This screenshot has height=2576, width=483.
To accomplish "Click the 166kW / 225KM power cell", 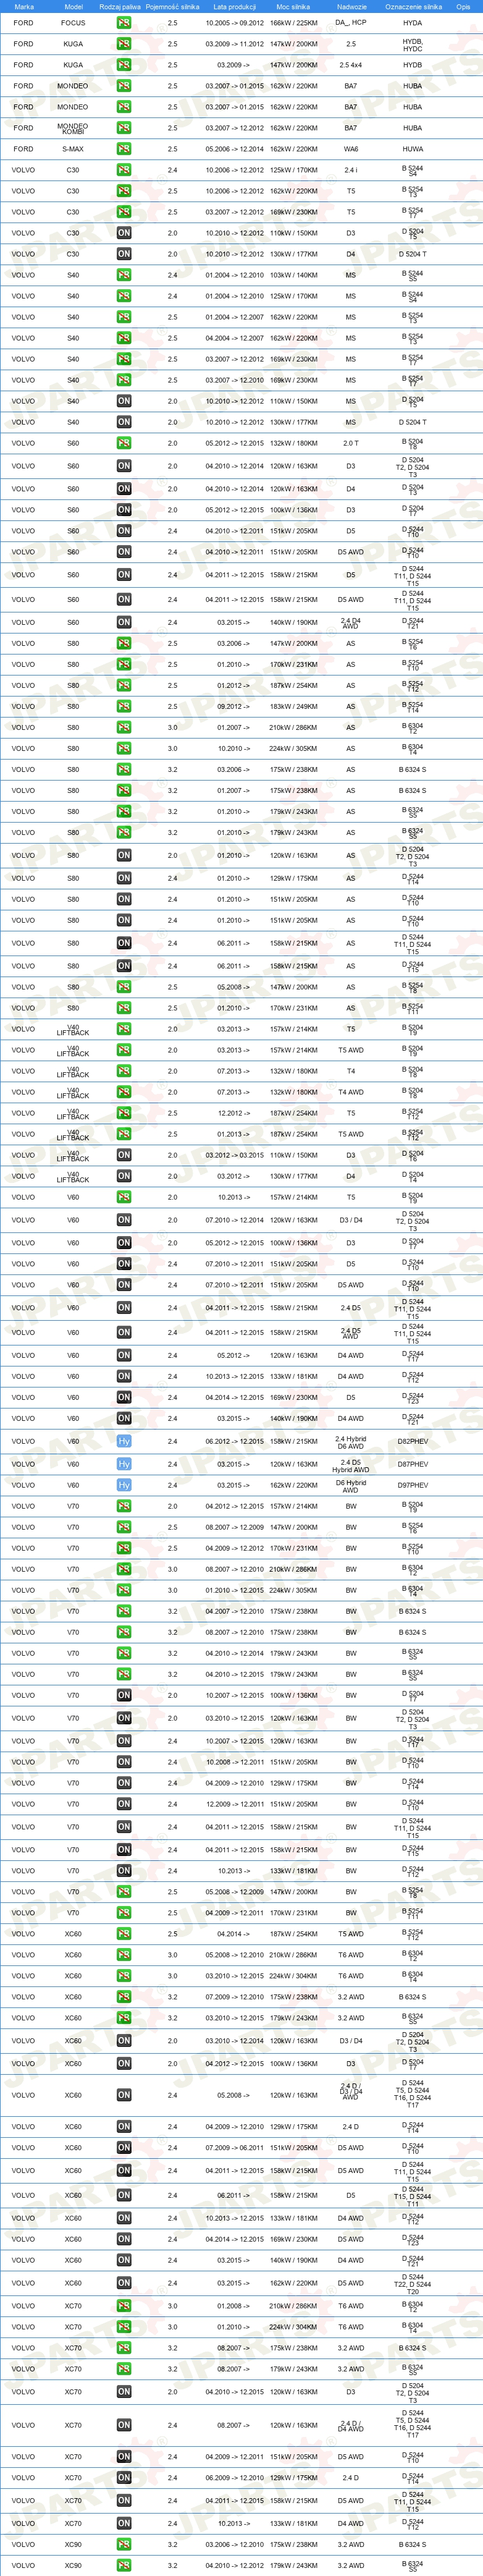I will click(x=294, y=23).
